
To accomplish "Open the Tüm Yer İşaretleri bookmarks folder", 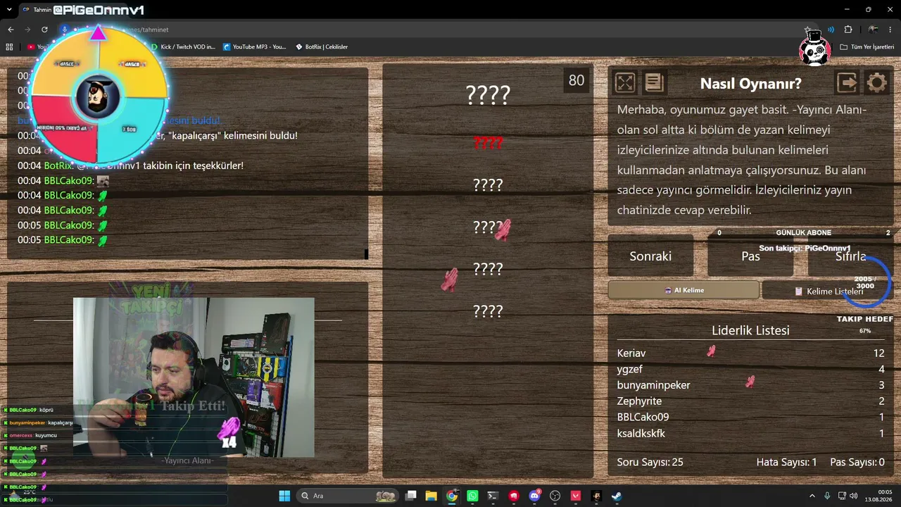I will point(867,46).
